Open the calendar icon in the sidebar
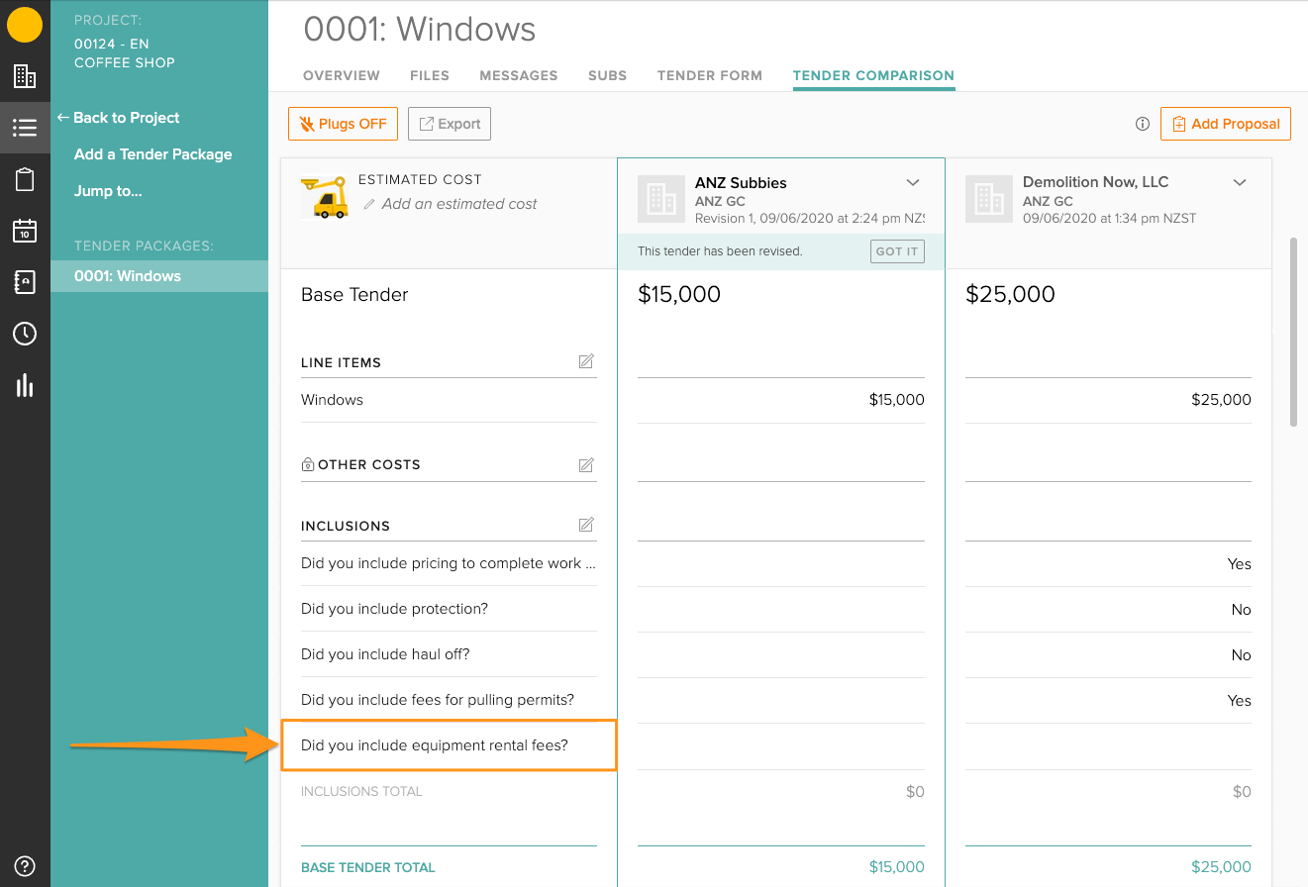1308x887 pixels. coord(25,231)
